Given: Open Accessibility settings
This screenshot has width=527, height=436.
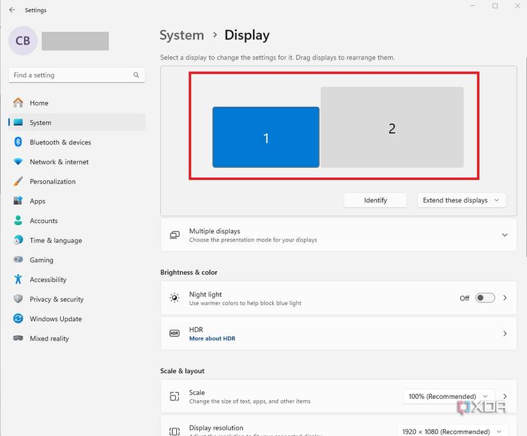Looking at the screenshot, I should click(77, 279).
